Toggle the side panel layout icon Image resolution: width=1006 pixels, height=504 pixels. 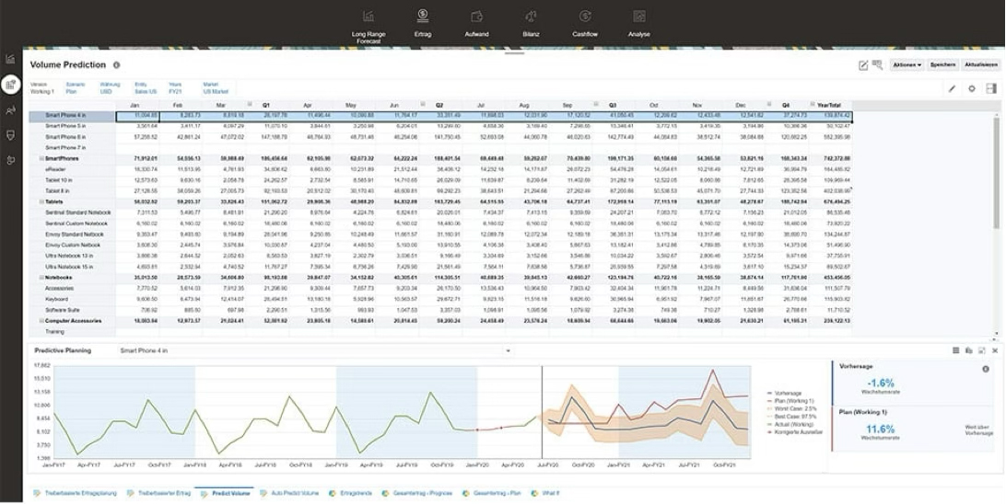pos(991,89)
